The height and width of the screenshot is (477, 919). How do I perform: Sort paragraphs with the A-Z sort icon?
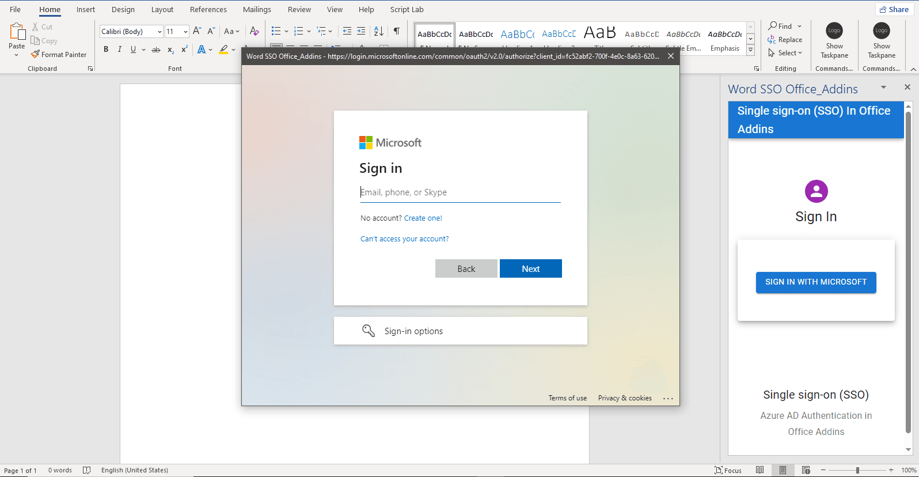coord(379,31)
